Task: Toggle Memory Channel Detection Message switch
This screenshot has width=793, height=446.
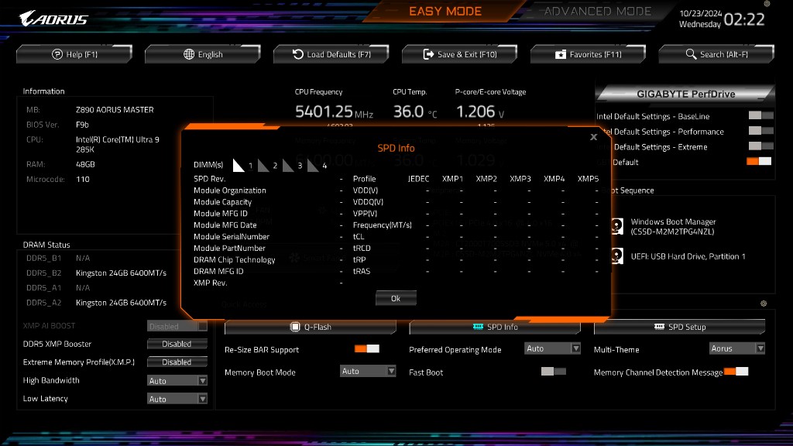Action: click(x=736, y=372)
